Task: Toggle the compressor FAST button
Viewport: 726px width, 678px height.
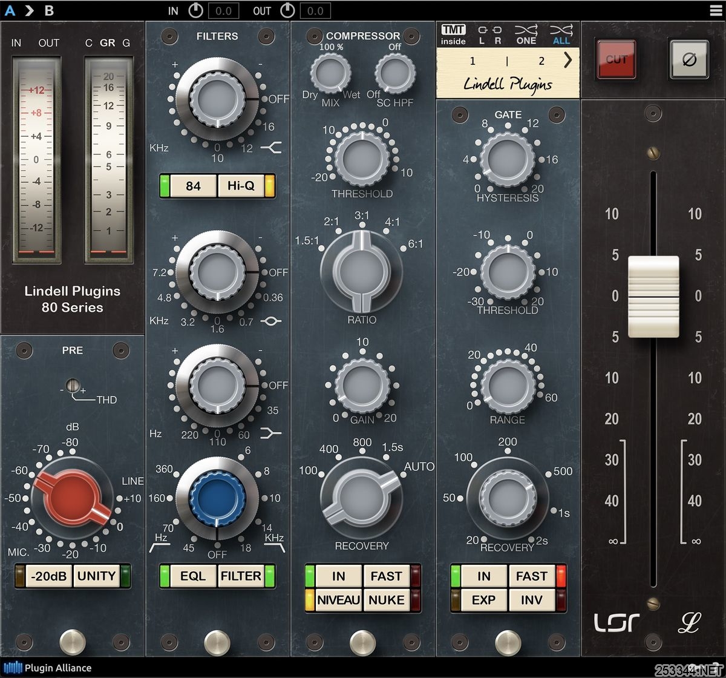Action: coord(386,576)
